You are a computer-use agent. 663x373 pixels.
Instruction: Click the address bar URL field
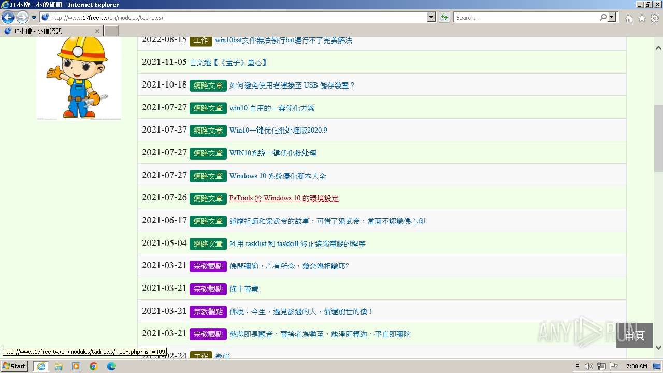pos(234,17)
